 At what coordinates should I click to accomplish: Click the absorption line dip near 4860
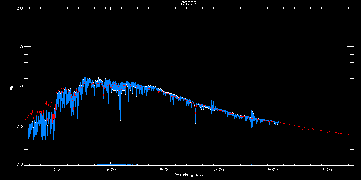click(103, 130)
